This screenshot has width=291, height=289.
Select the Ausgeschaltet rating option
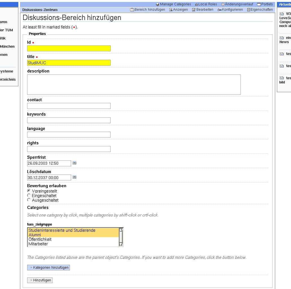pos(29,200)
